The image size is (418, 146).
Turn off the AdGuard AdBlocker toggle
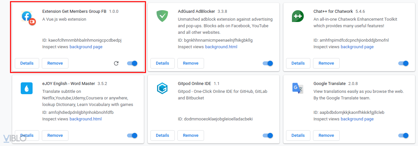[268, 63]
